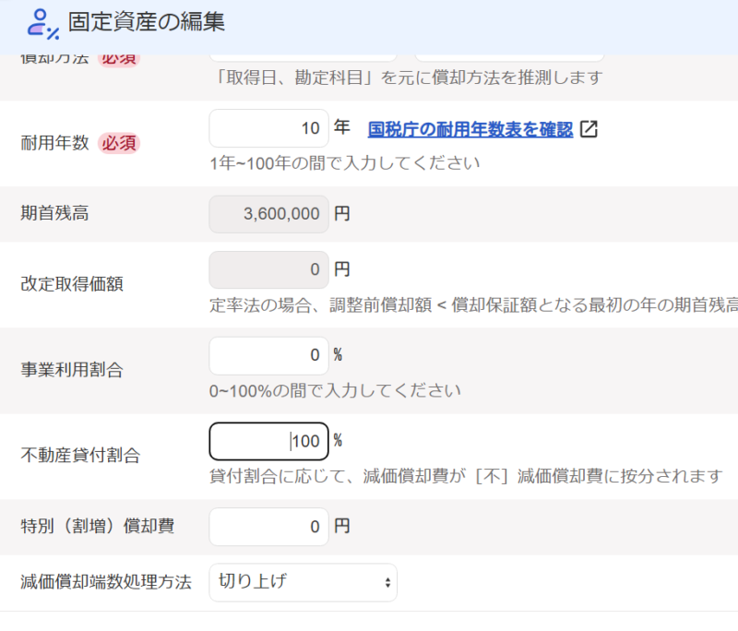Click the arrow on the 切り上げ select box
The image size is (738, 631).
pos(387,583)
